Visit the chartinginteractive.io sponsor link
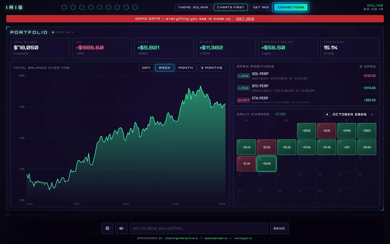The height and width of the screenshot is (244, 390). coord(181,238)
